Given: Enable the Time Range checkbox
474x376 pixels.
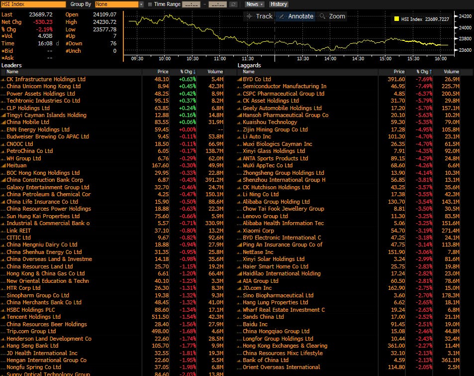Looking at the screenshot, I should (150, 4).
